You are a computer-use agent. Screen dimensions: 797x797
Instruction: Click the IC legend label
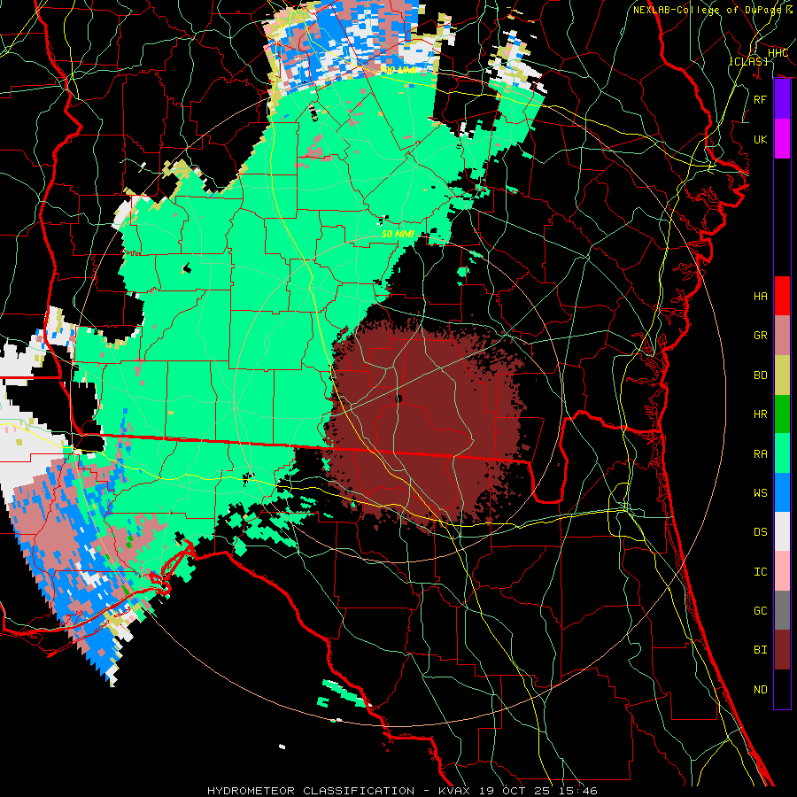[760, 571]
